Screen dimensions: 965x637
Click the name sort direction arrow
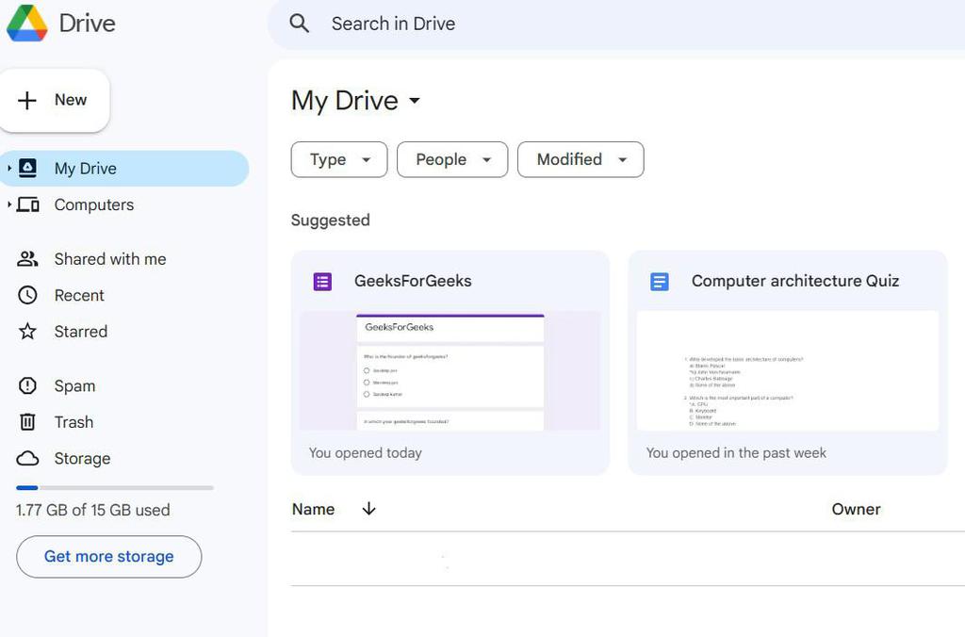click(368, 509)
